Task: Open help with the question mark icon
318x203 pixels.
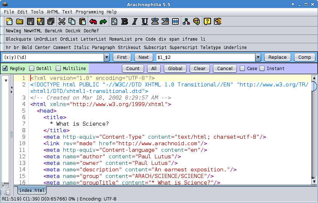Action: pyautogui.click(x=207, y=21)
